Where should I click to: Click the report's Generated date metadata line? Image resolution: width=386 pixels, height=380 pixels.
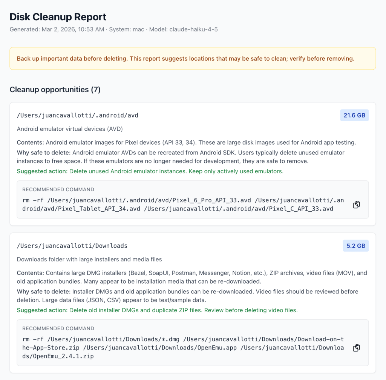tap(113, 29)
